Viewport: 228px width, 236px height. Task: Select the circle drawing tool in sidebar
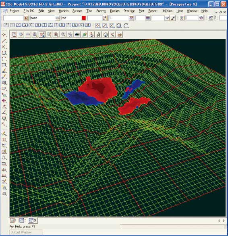[x=4, y=53]
